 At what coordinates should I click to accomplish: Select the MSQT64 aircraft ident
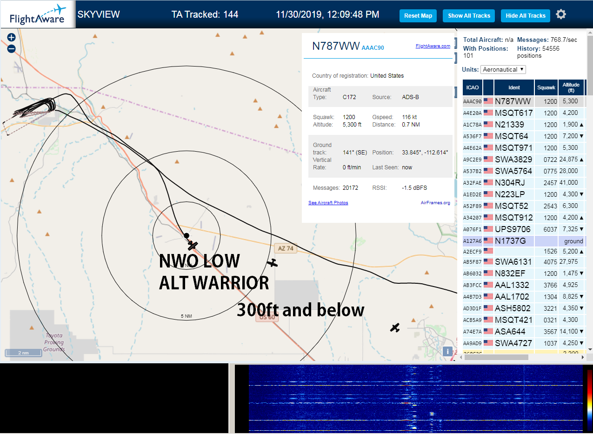pyautogui.click(x=511, y=136)
